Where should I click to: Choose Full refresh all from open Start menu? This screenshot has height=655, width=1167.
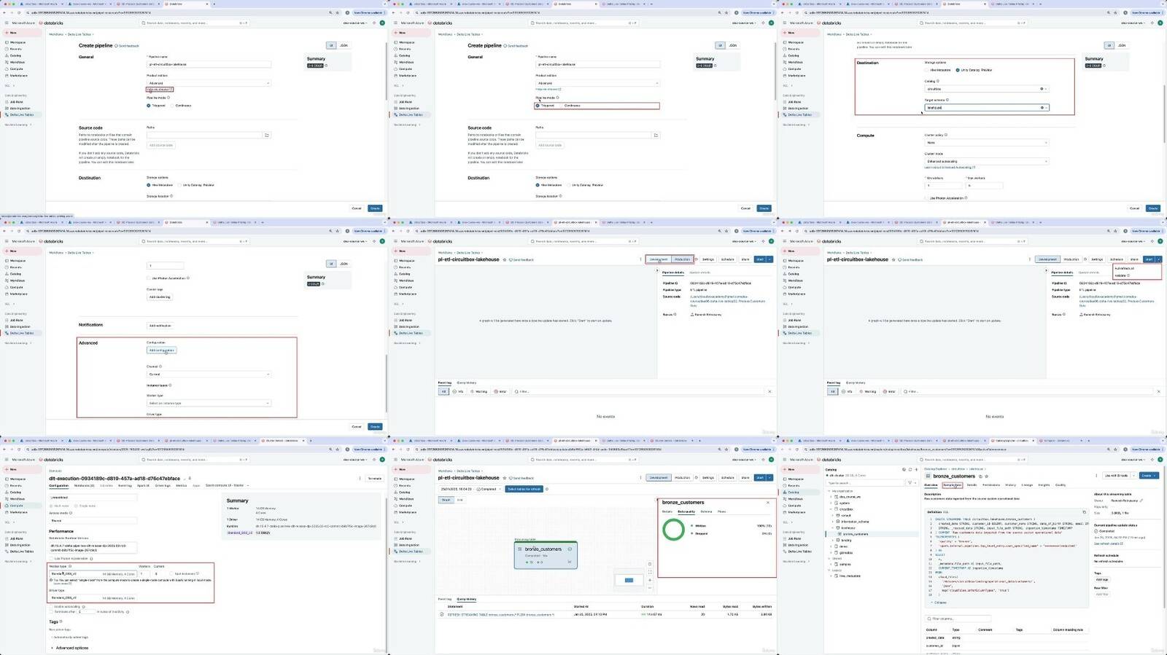[x=1125, y=268]
